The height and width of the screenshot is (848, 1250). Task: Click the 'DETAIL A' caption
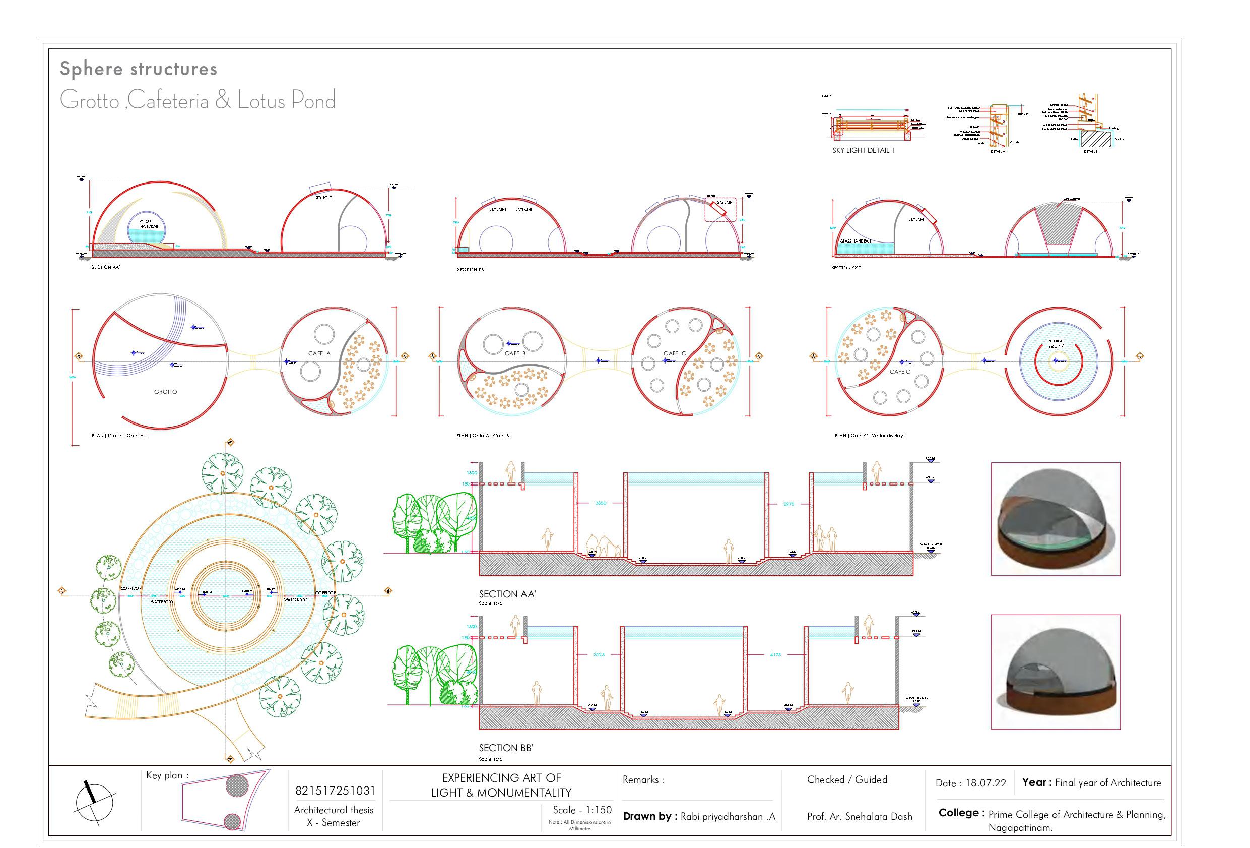998,152
